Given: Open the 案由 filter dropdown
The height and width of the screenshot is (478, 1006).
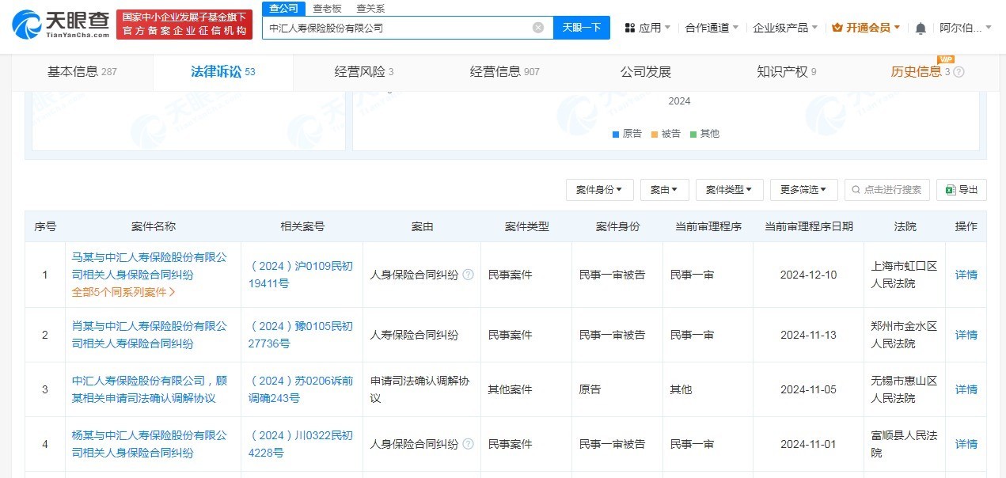Looking at the screenshot, I should pos(664,190).
